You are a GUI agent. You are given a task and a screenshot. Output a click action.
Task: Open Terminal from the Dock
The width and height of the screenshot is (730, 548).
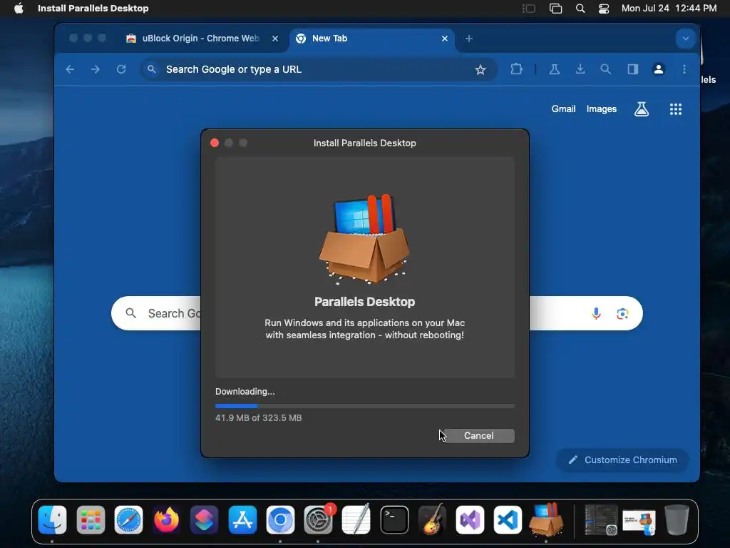pos(394,519)
